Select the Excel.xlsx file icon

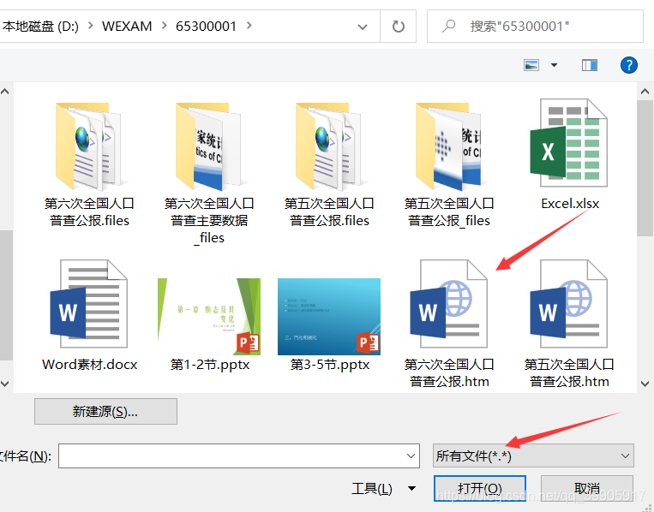569,143
